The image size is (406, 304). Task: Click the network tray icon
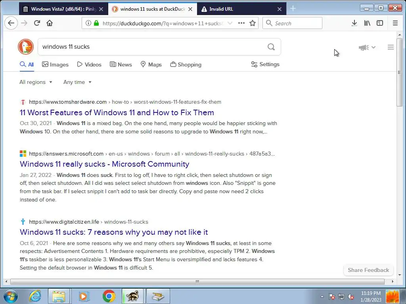pos(341,296)
